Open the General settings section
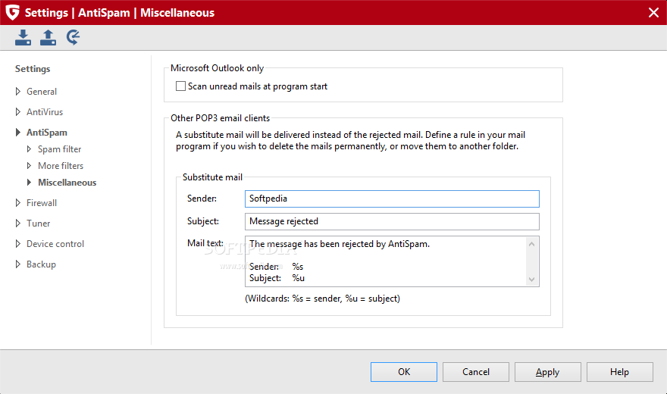The width and height of the screenshot is (667, 394). [42, 92]
